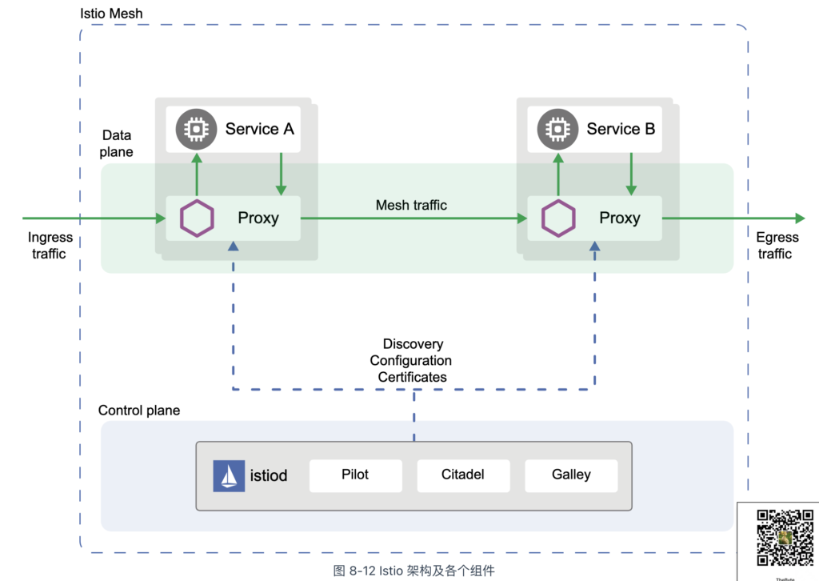Click the 'Data plane' label
Screen dimensions: 819x581
[x=117, y=144]
